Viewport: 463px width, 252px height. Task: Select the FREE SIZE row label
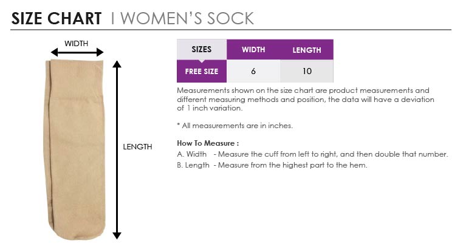(202, 71)
